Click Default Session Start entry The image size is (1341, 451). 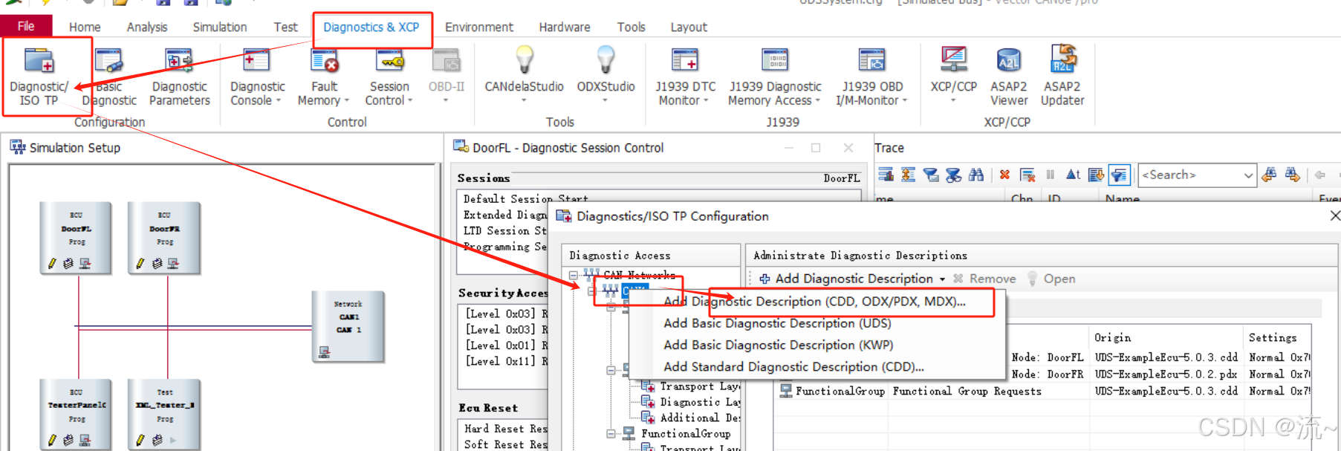(x=525, y=199)
